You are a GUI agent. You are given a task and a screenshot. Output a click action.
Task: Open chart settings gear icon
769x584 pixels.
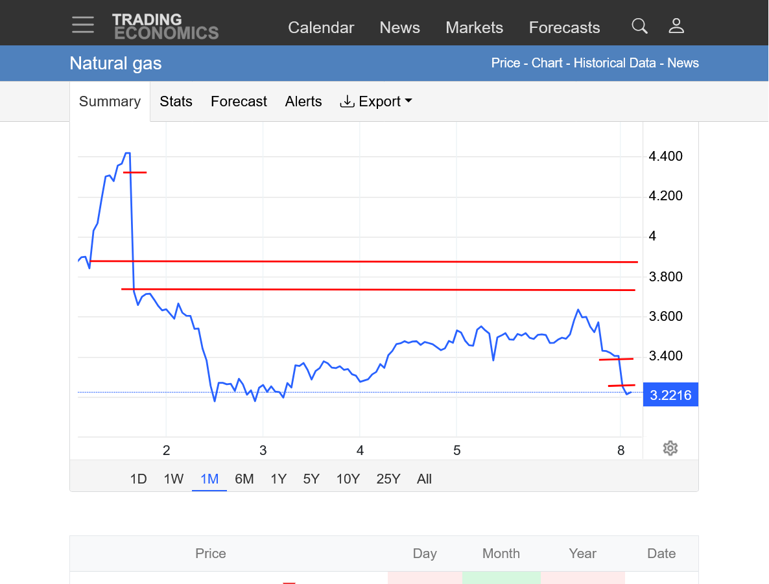tap(670, 449)
